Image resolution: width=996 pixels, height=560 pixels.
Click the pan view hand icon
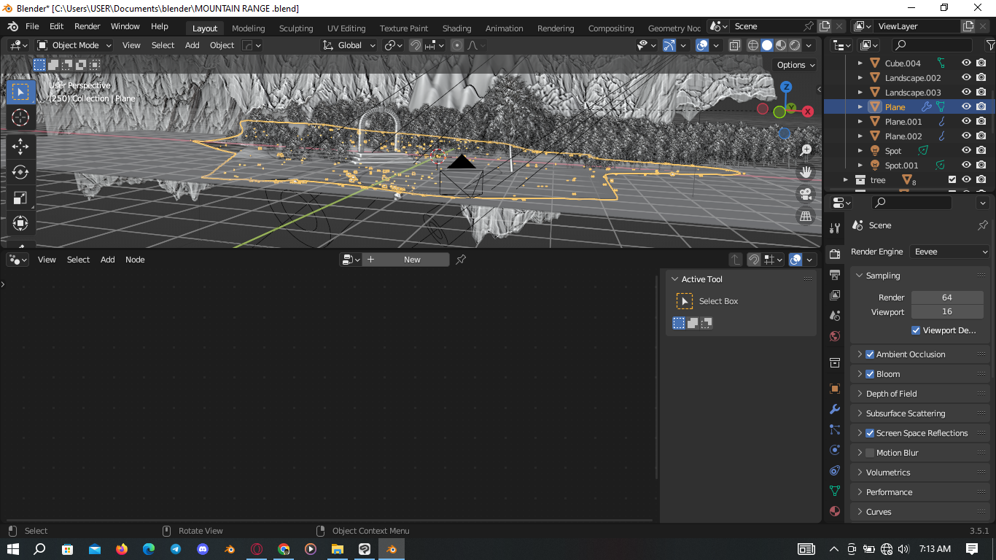(806, 172)
